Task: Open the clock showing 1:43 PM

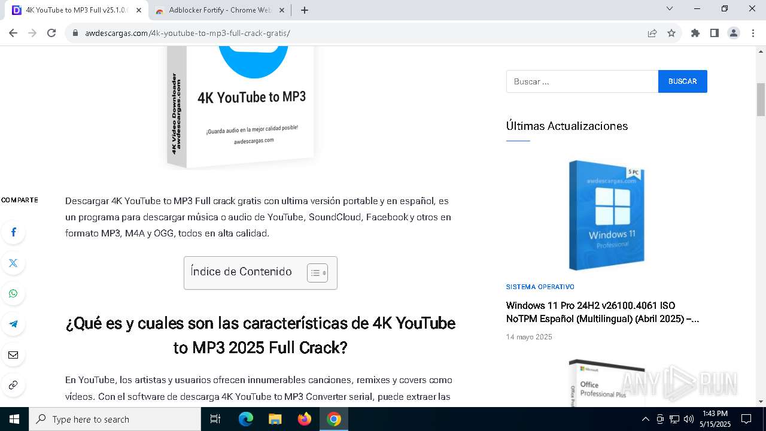Action: pos(715,419)
